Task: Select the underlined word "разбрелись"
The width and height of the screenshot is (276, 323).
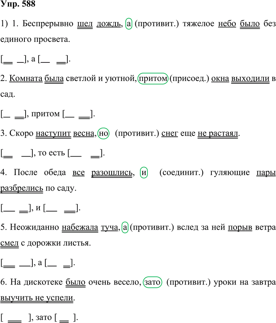Action: point(22,188)
